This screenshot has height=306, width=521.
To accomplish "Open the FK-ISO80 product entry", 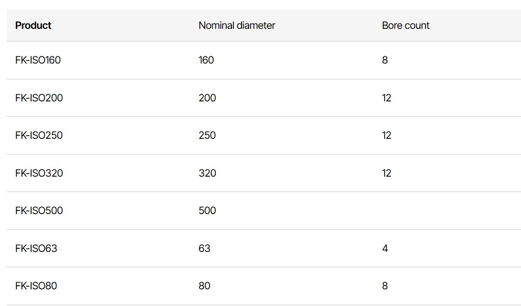I will click(36, 286).
